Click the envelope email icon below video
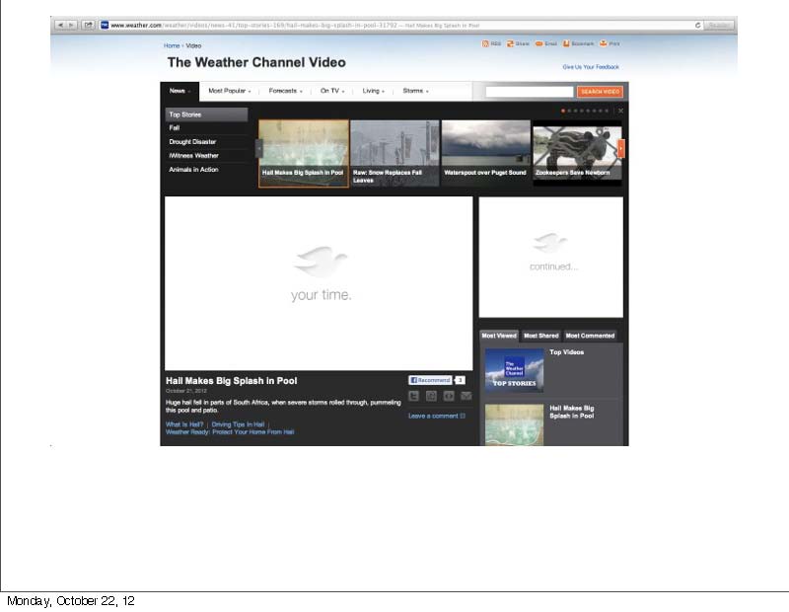Screen dimensions: 789x612 (466, 396)
